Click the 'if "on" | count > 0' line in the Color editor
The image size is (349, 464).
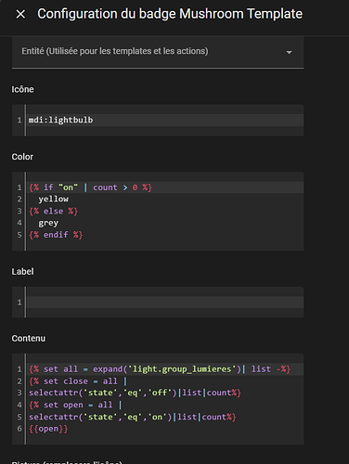click(90, 187)
